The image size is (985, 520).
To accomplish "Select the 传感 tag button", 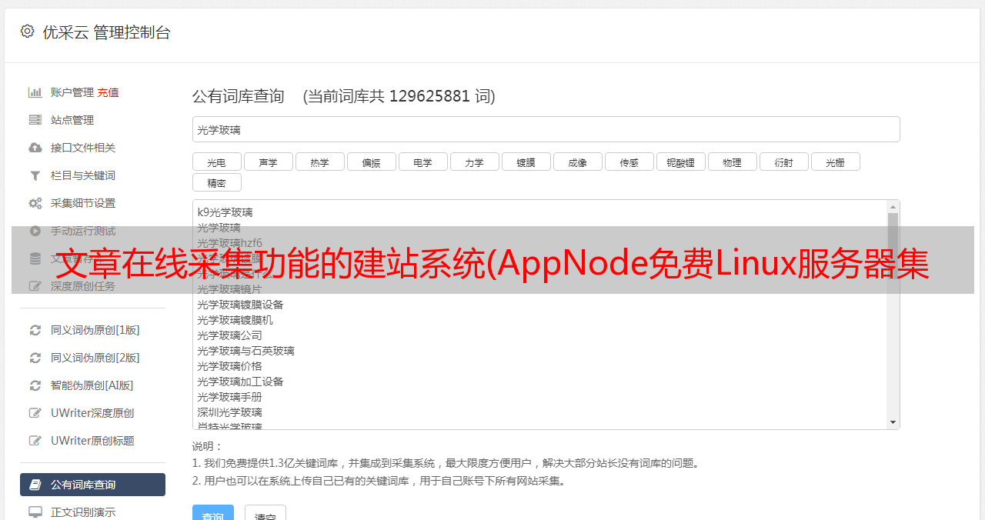I will 629,162.
